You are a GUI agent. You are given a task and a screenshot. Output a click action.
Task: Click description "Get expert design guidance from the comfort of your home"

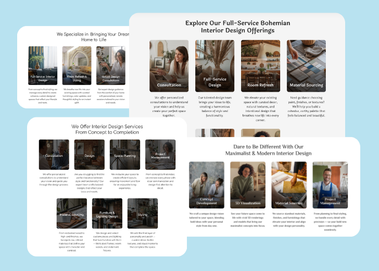111,96
